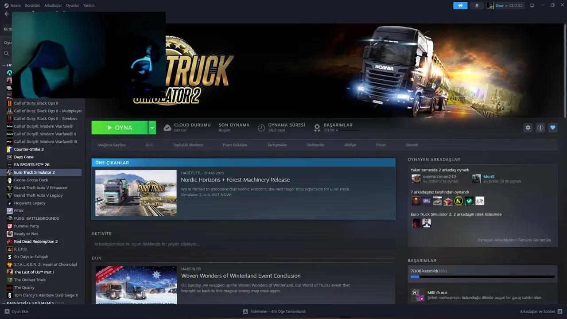Image resolution: width=567 pixels, height=319 pixels.
Task: Open the Oyunlar menu
Action: 73,5
